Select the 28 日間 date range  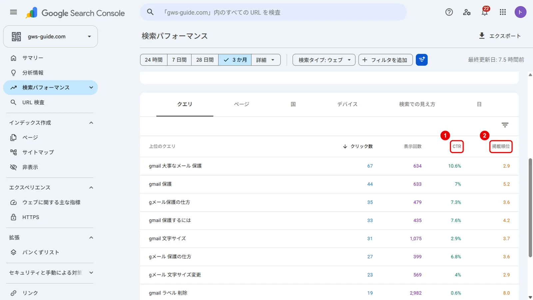(205, 60)
